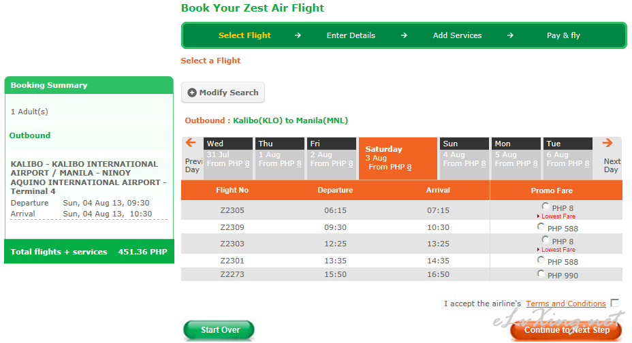Click Continue to Next Step button
The height and width of the screenshot is (343, 632).
(567, 330)
